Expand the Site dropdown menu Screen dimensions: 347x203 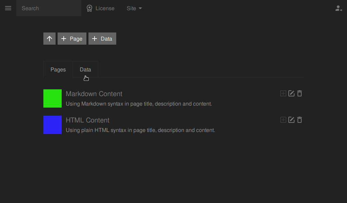(x=134, y=8)
